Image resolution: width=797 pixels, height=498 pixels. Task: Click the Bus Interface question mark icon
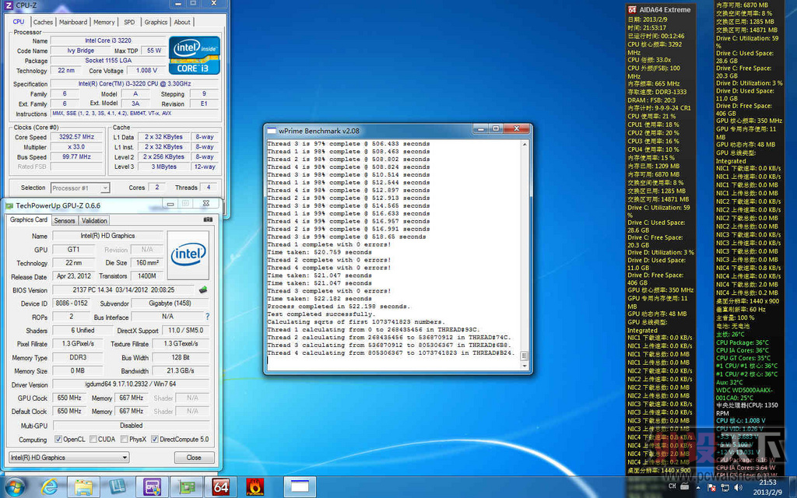click(x=207, y=317)
